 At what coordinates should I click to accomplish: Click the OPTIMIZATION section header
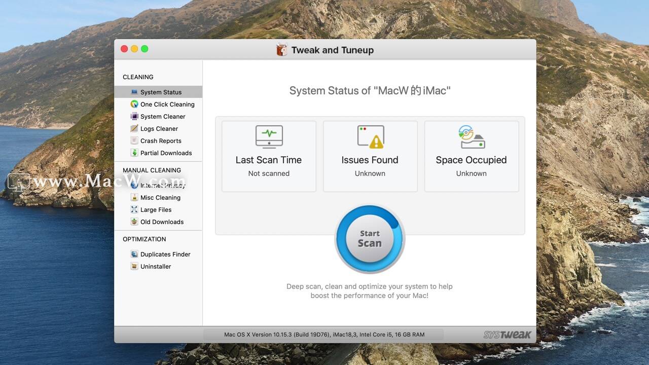144,239
